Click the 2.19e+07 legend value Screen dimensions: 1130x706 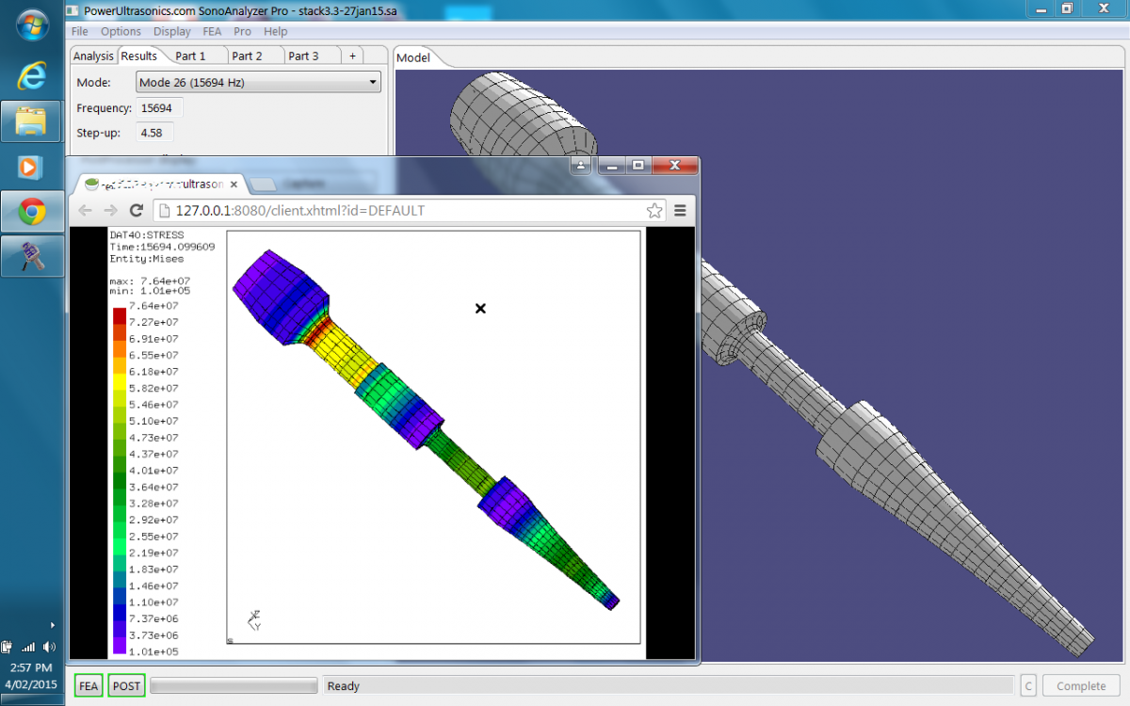tap(155, 553)
